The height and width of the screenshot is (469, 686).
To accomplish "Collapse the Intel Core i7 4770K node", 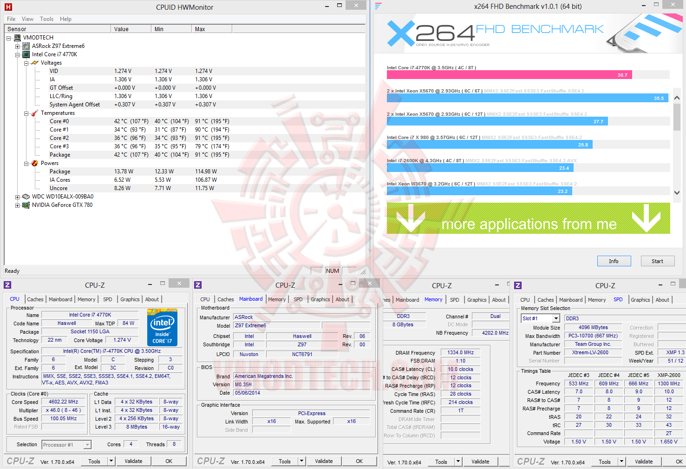I will [x=17, y=55].
